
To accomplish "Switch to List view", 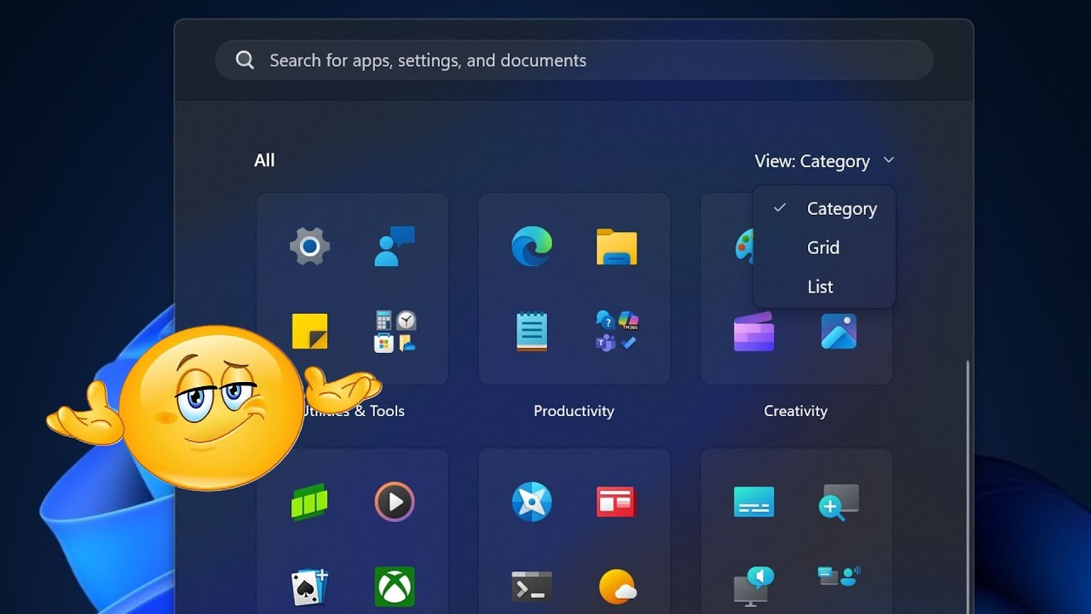I will point(824,287).
